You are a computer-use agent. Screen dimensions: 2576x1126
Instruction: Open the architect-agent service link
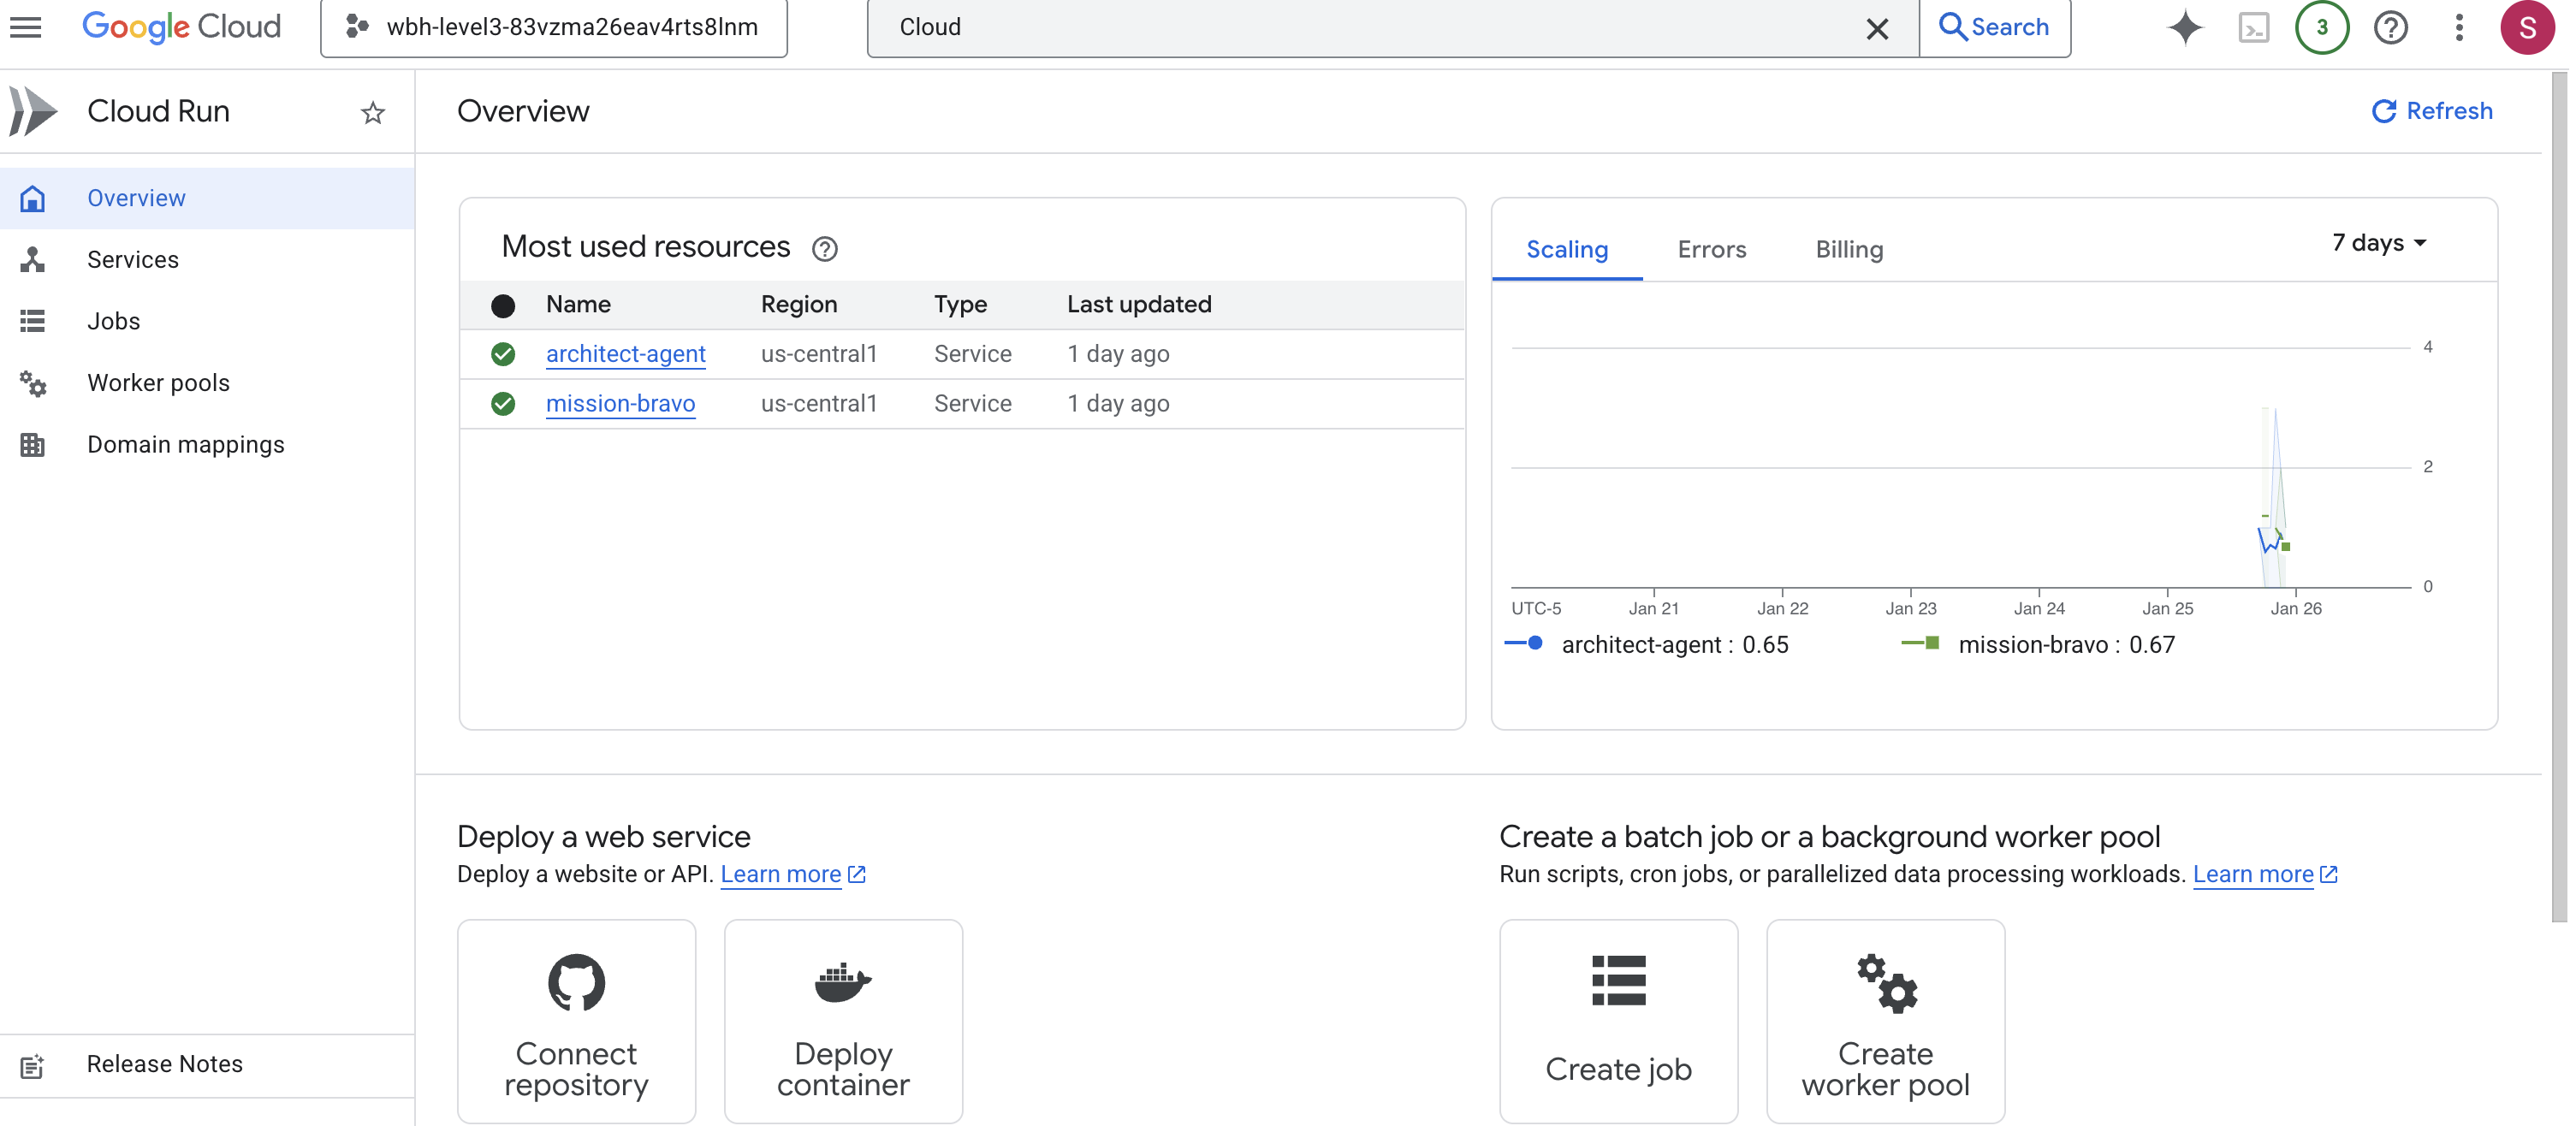tap(625, 354)
